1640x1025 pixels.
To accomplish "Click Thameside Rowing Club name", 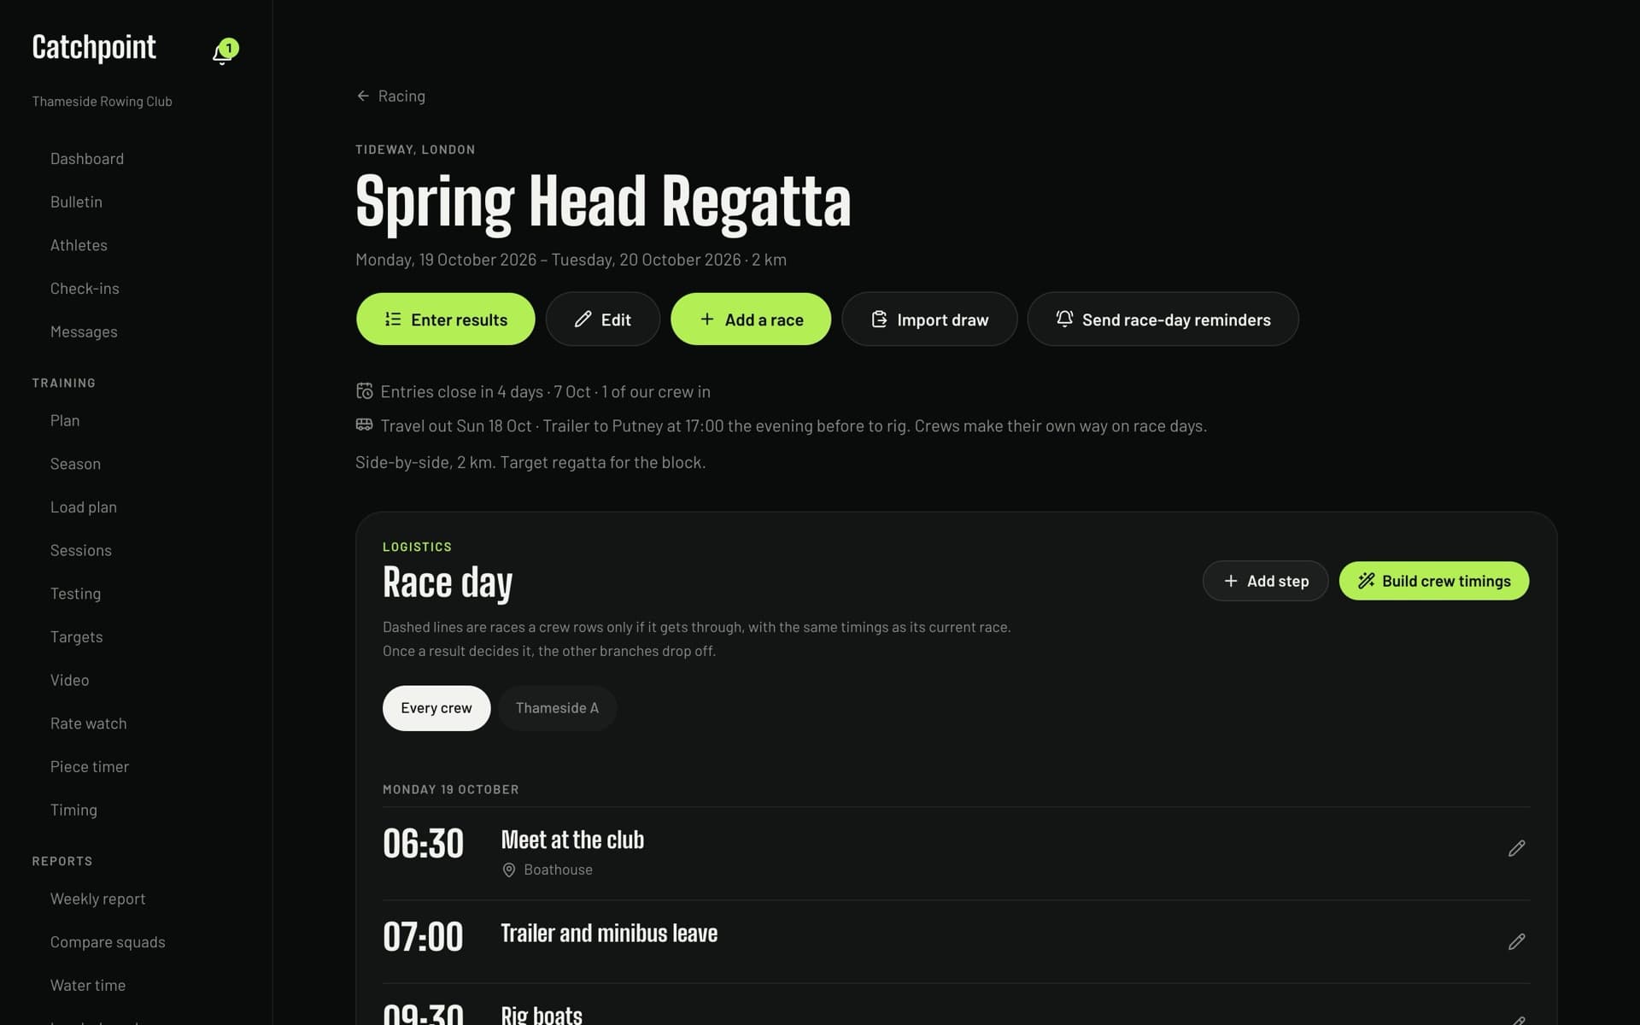I will 102,102.
